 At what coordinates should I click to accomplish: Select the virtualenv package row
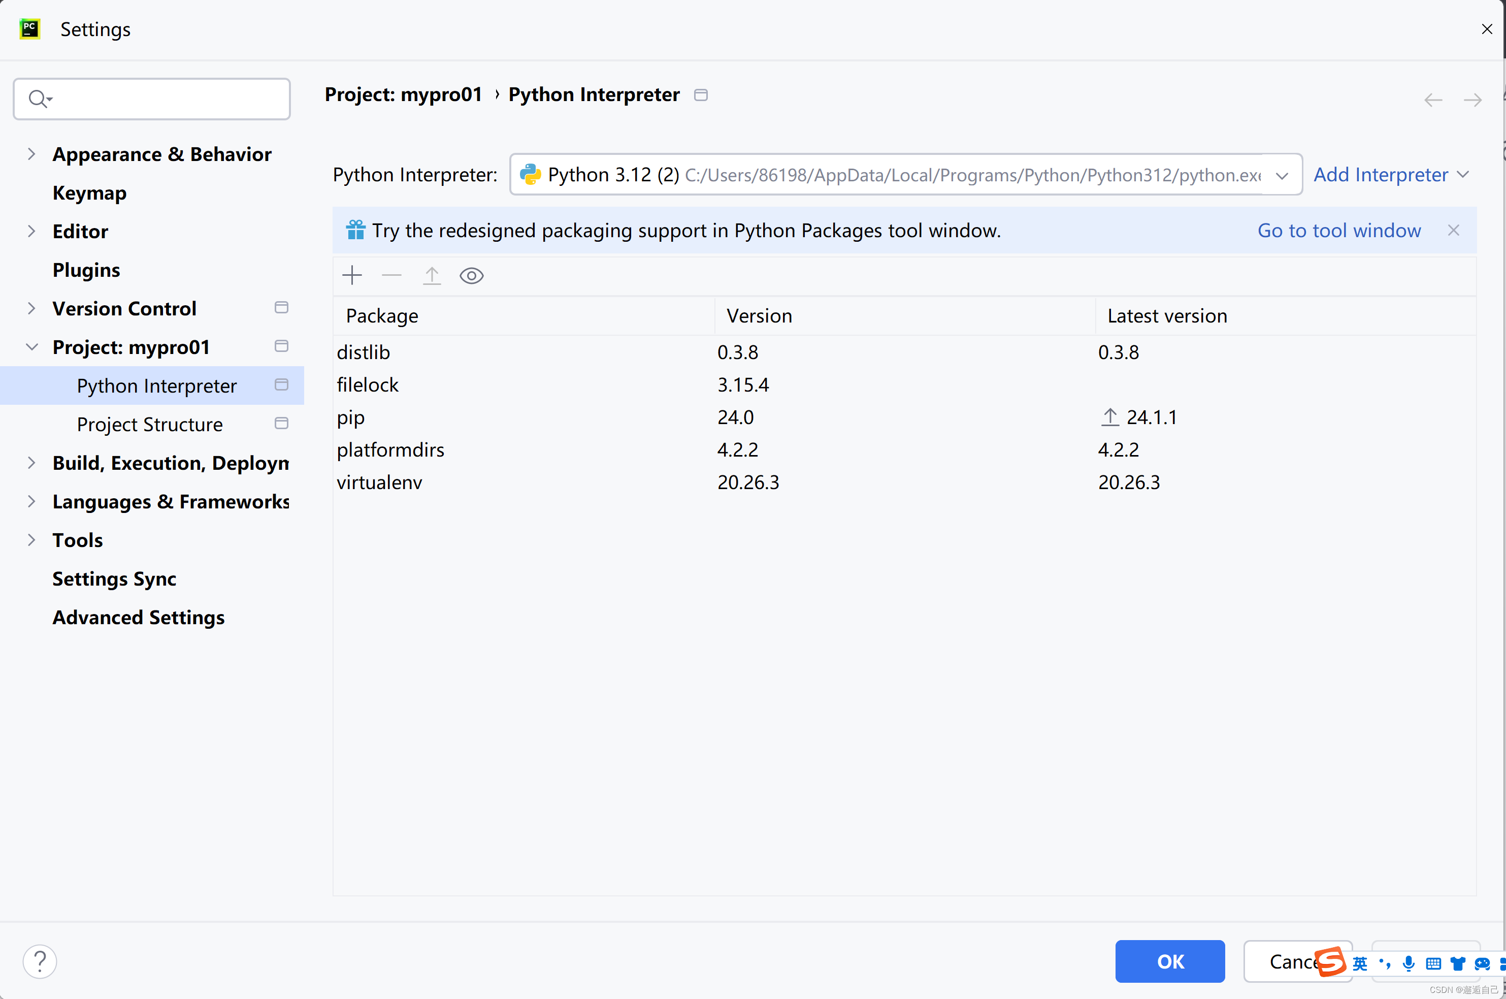tap(904, 481)
